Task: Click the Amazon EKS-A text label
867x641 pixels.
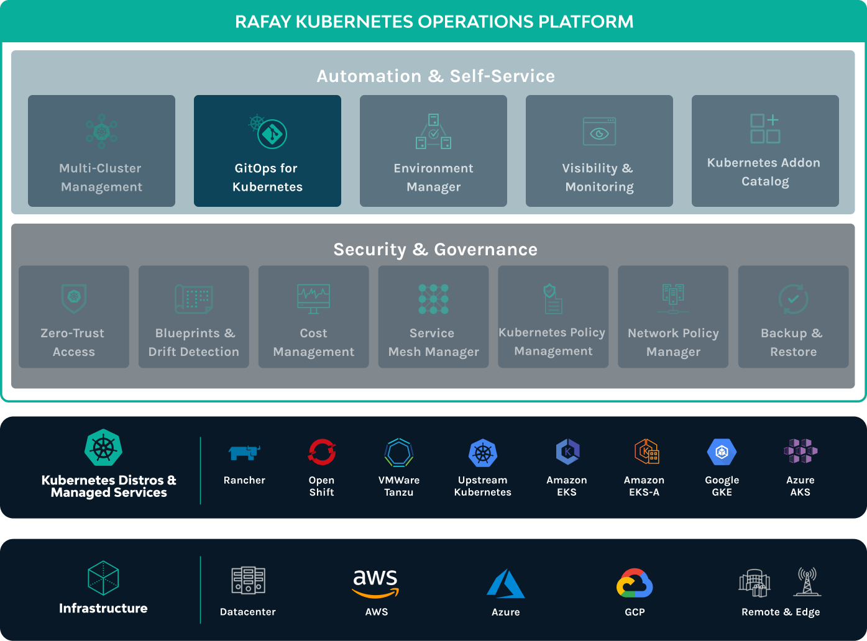Action: click(x=645, y=486)
